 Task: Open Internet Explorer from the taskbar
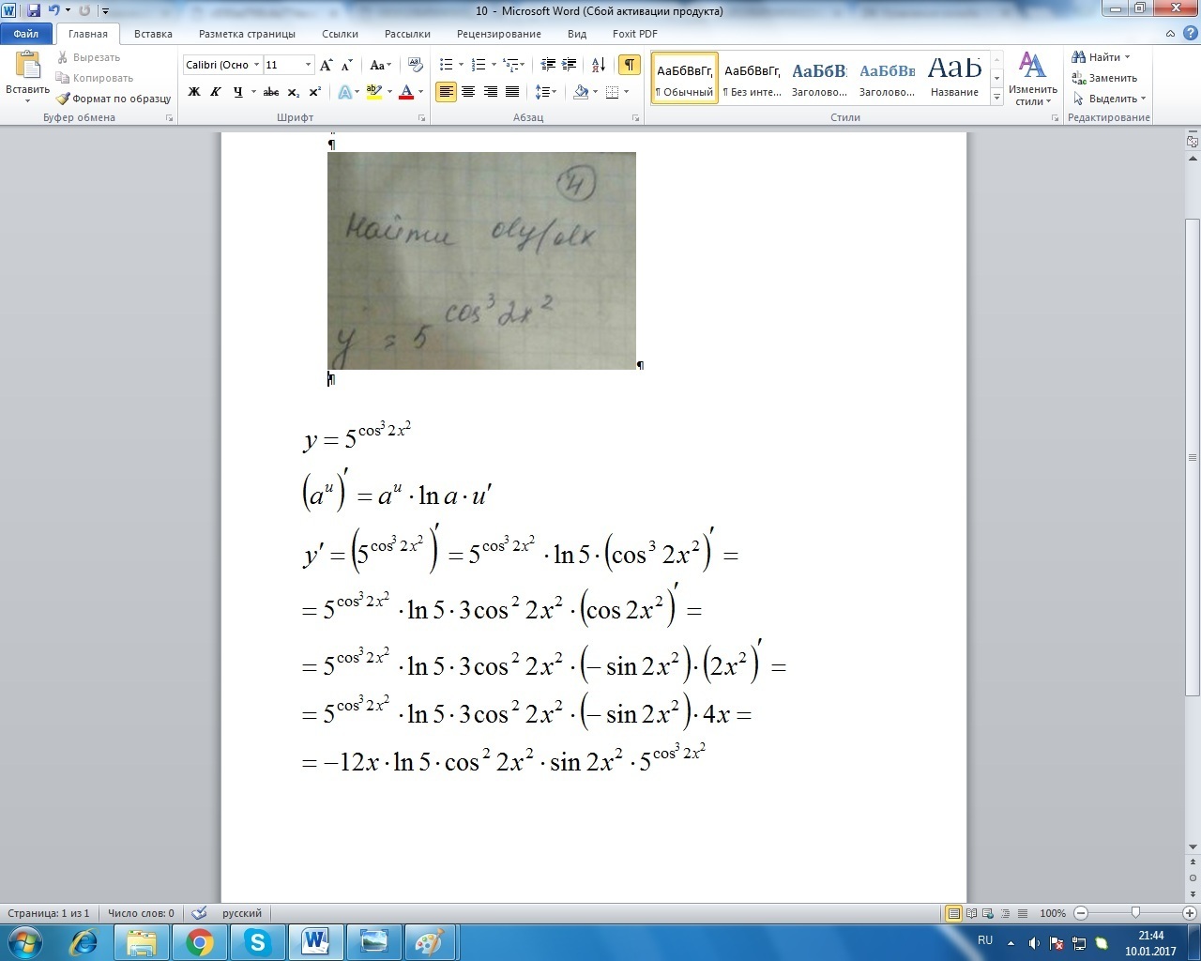coord(84,941)
